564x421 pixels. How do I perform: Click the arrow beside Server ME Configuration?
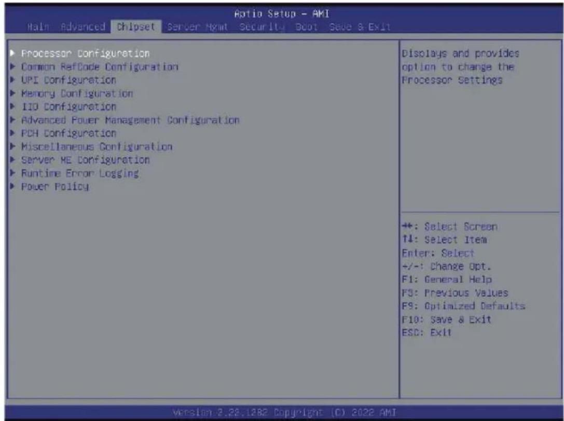click(x=12, y=160)
